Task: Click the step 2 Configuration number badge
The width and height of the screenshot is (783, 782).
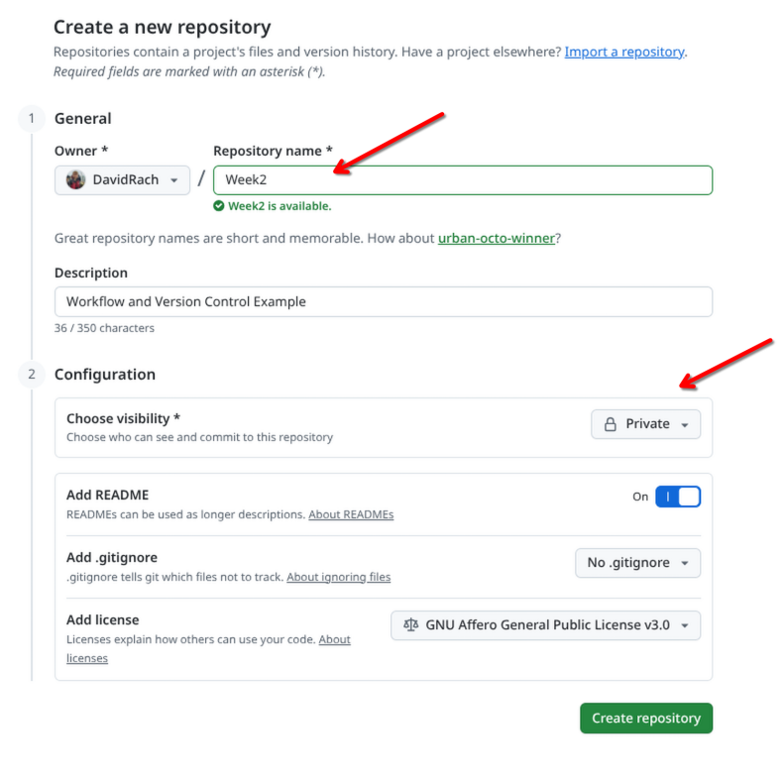Action: [x=32, y=375]
